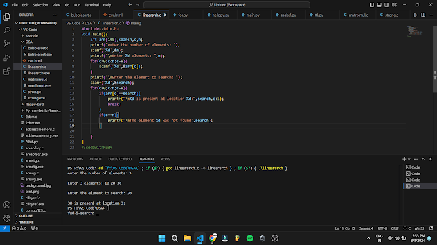Screen dimensions: 437x245
Task: Switch to the matrixmul.c tab
Action: click(x=358, y=15)
